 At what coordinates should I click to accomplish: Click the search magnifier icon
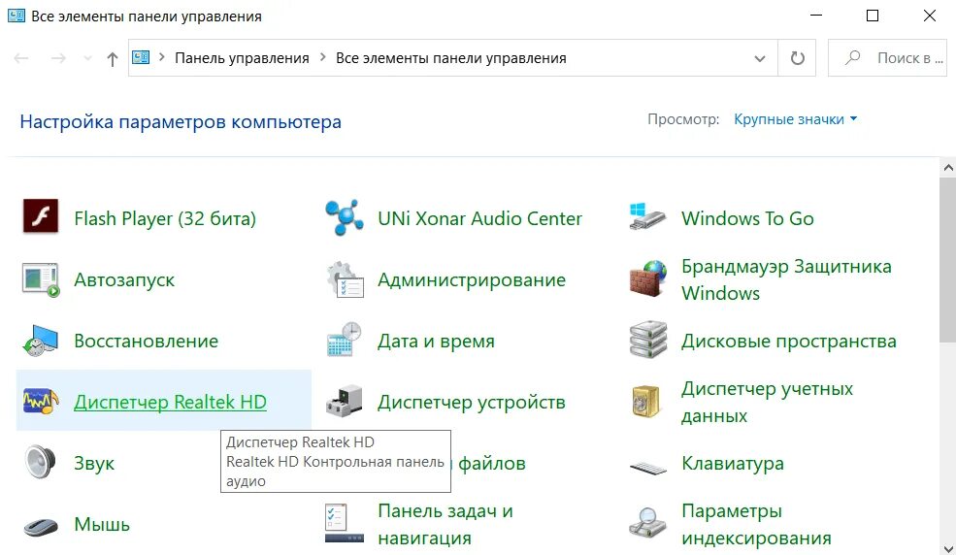click(852, 58)
